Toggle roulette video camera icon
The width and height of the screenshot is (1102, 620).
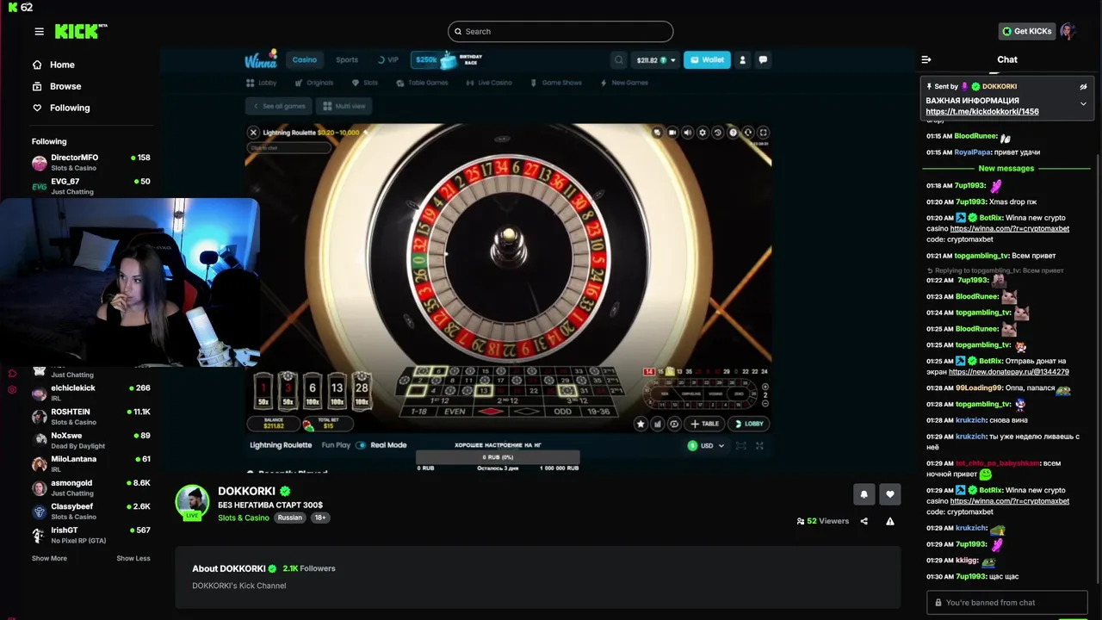click(672, 133)
